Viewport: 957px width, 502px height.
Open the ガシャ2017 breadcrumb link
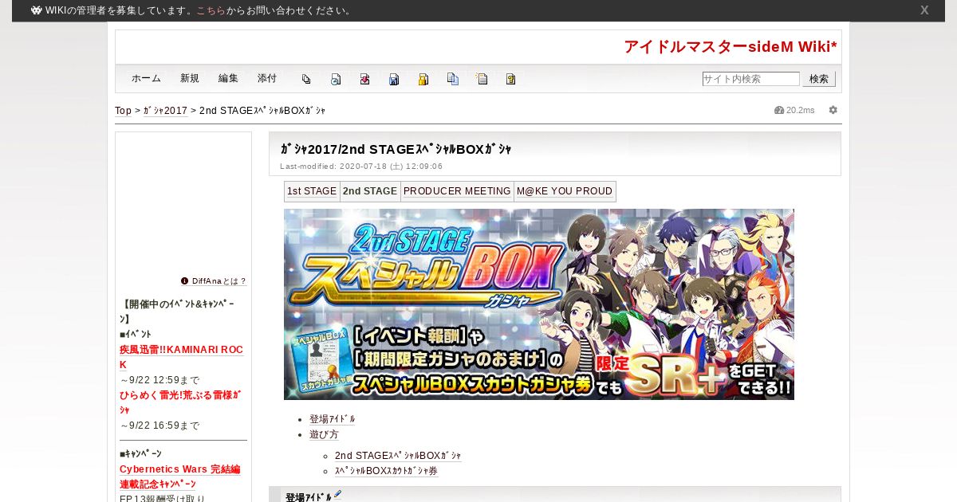165,111
